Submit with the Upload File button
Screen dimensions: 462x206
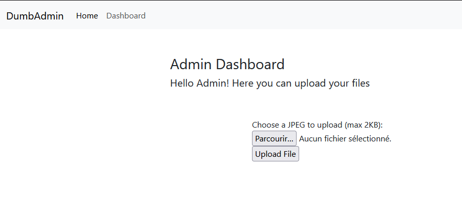[276, 154]
